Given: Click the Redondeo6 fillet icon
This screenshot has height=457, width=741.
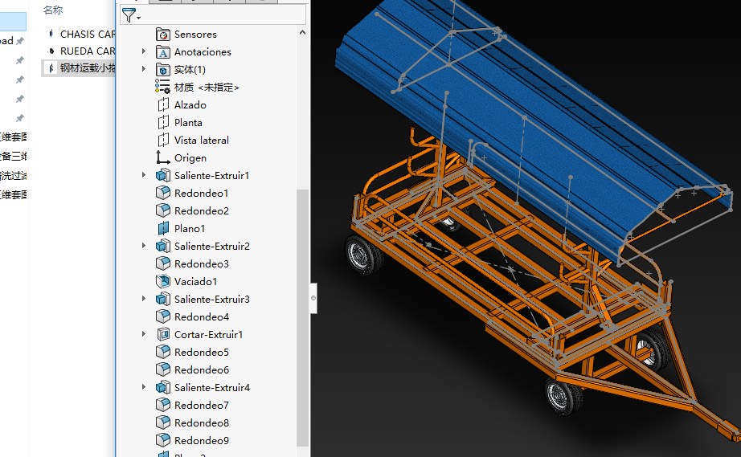Looking at the screenshot, I should coord(162,369).
